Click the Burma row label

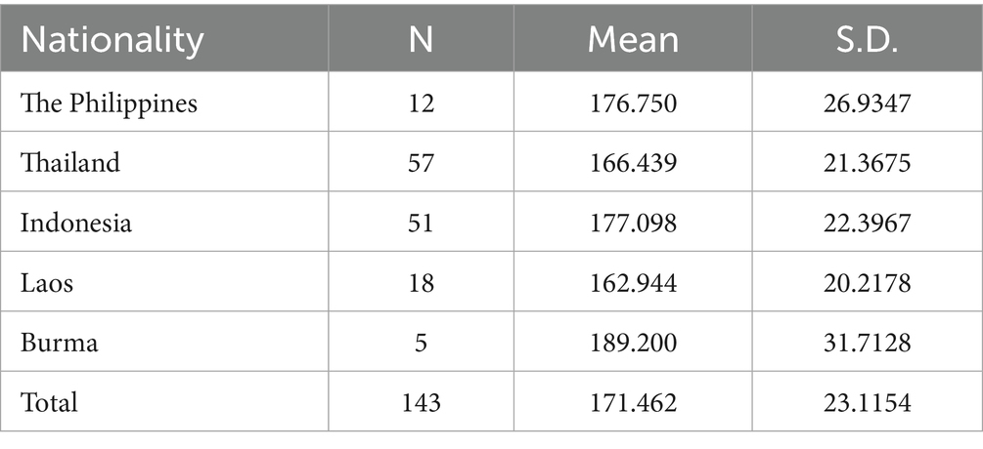(55, 343)
